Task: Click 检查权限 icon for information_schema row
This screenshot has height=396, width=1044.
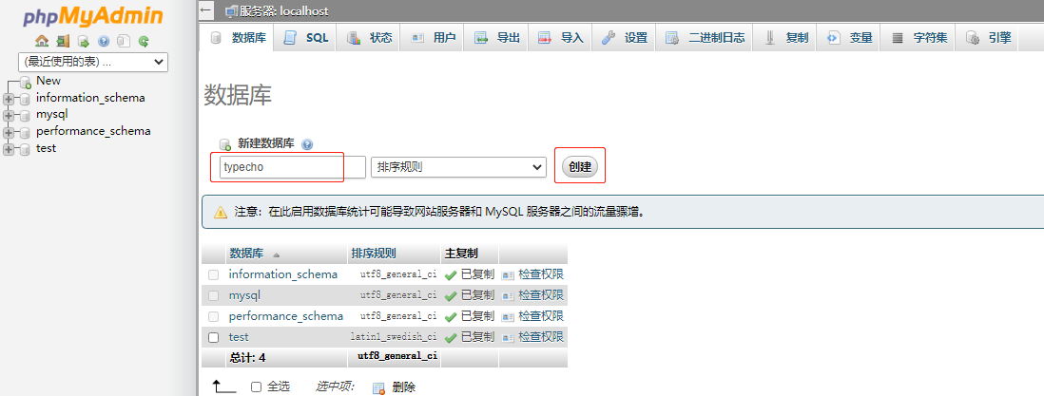Action: (x=508, y=274)
